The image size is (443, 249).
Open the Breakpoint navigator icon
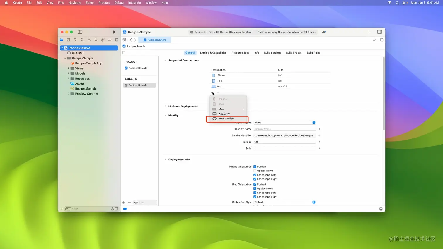[x=110, y=40]
